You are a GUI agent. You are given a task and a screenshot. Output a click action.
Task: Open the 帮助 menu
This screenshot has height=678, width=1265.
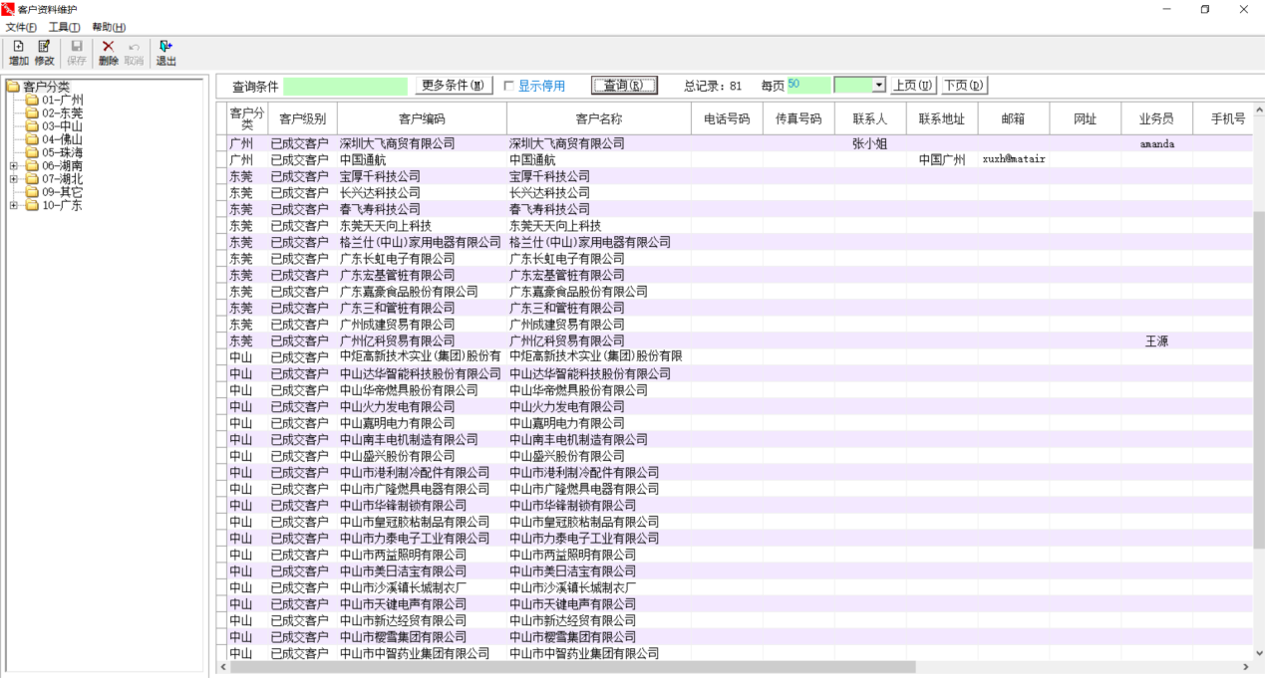coord(109,27)
